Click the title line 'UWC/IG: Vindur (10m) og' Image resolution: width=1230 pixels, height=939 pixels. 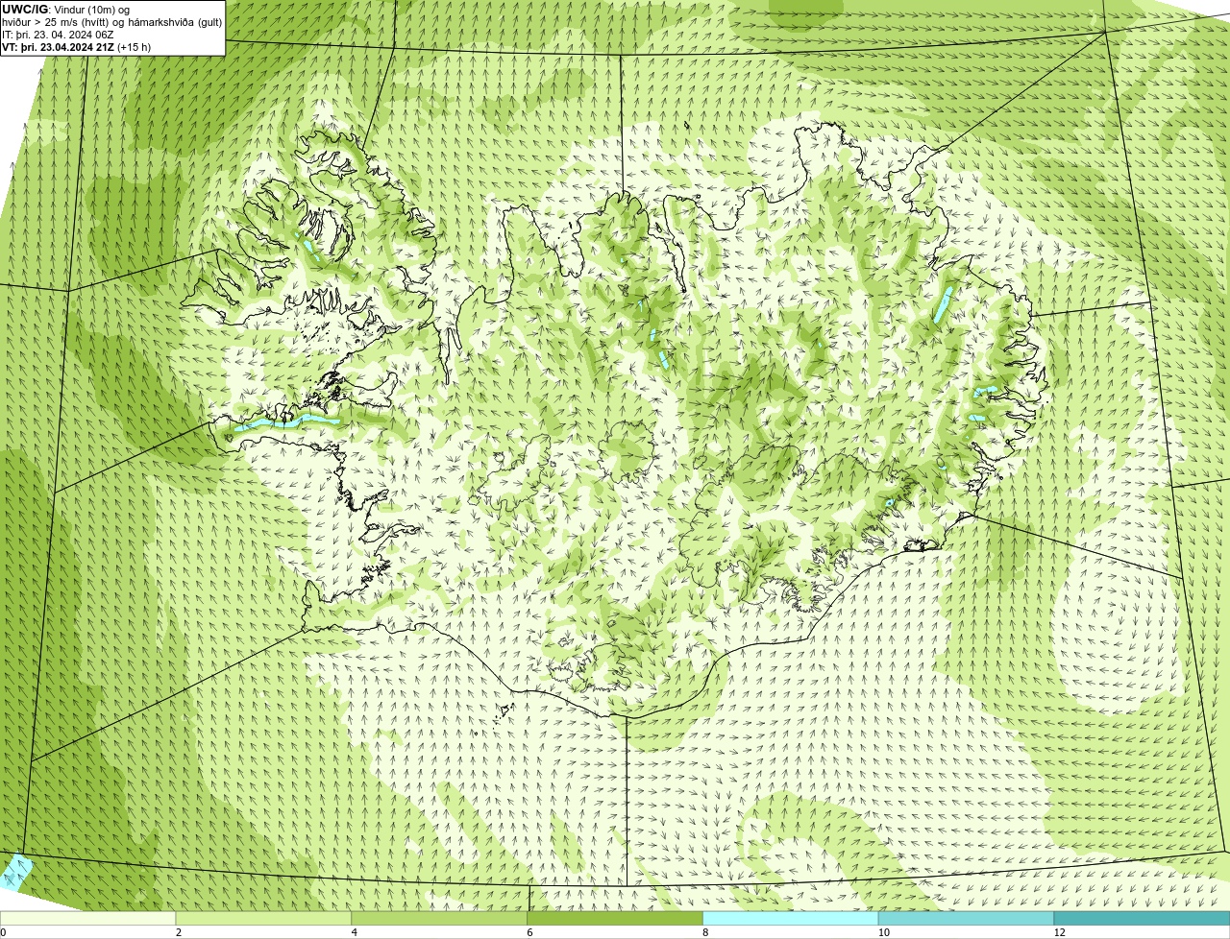point(66,10)
